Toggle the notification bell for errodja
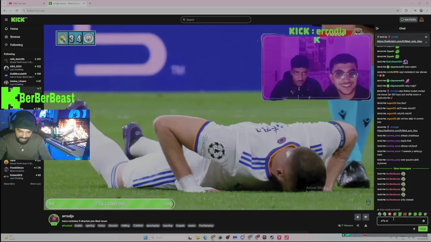The image size is (431, 242). coord(358,217)
